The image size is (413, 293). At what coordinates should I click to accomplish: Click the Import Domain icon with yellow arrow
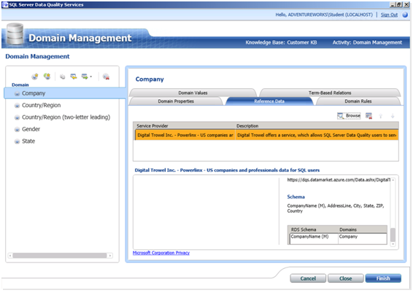tap(74, 77)
